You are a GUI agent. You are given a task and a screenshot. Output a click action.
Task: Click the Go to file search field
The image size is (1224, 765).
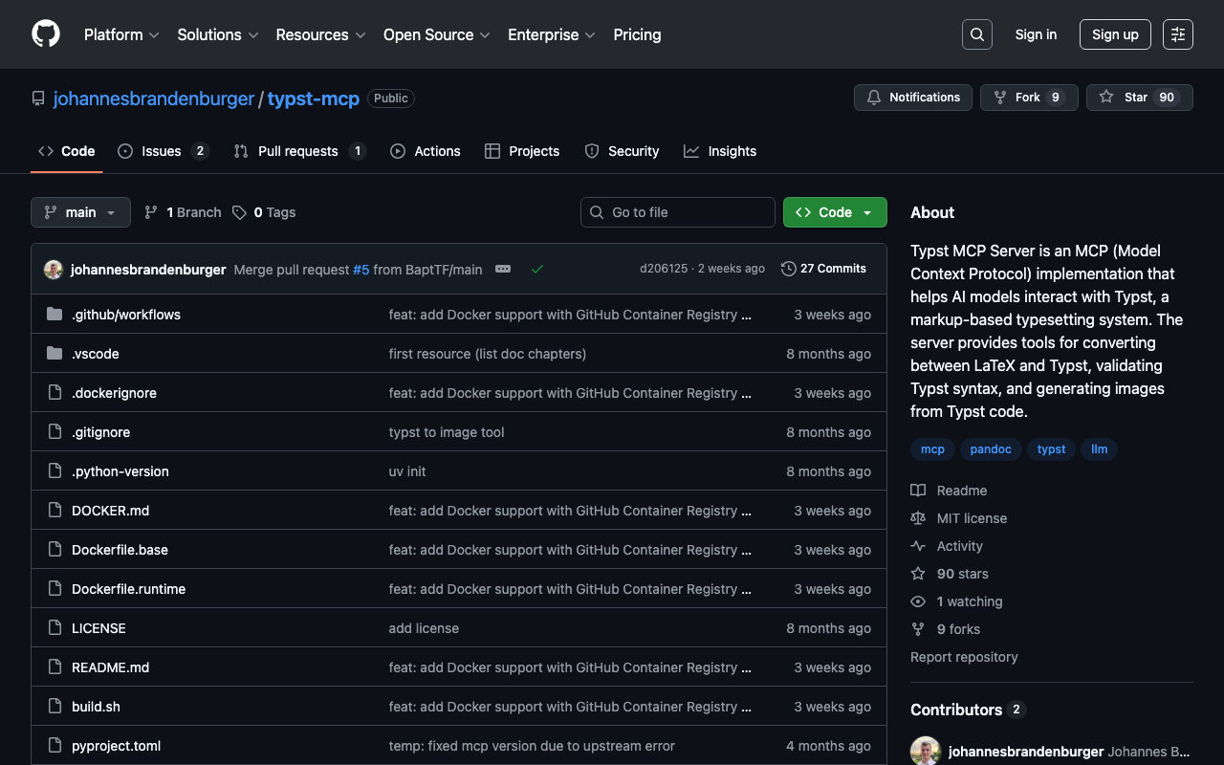click(x=678, y=212)
